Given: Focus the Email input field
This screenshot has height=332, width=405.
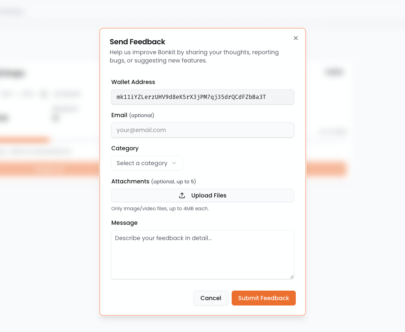Looking at the screenshot, I should pos(202,130).
